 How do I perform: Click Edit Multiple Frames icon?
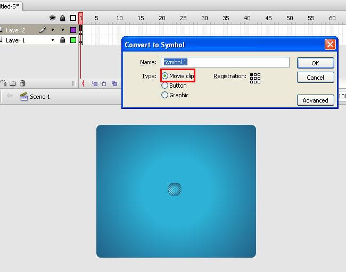pyautogui.click(x=114, y=83)
